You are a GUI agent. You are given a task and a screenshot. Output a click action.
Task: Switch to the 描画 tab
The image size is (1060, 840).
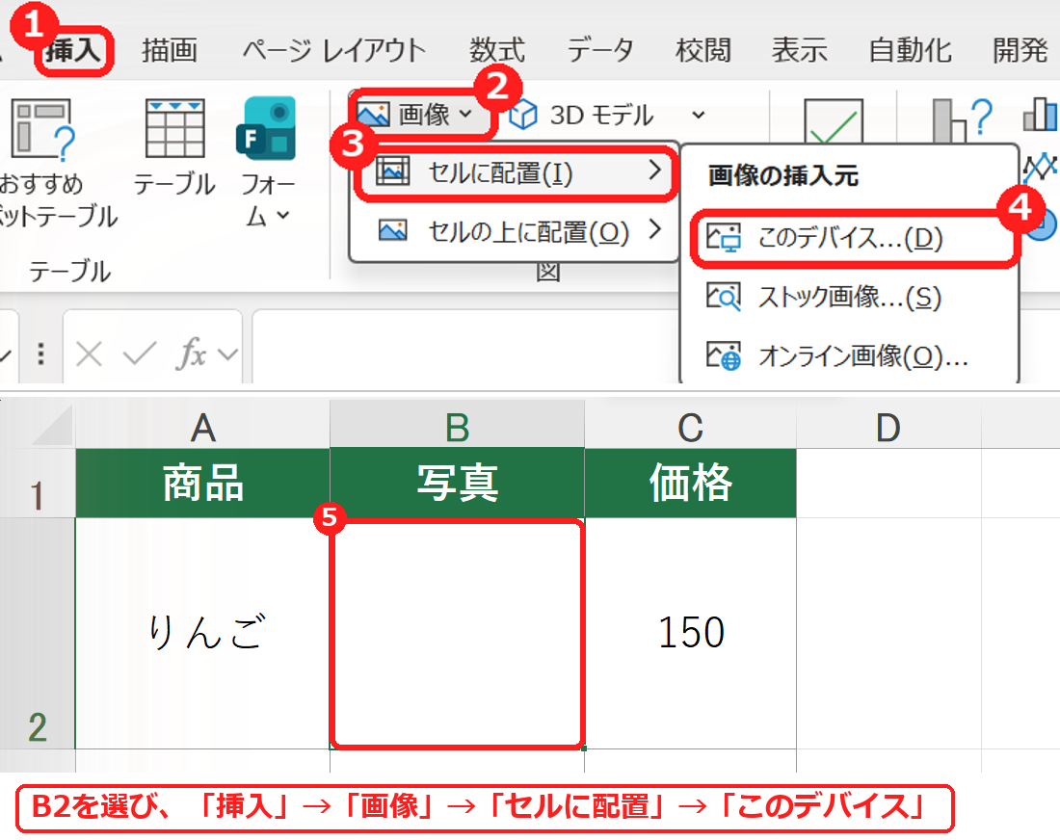[x=169, y=51]
